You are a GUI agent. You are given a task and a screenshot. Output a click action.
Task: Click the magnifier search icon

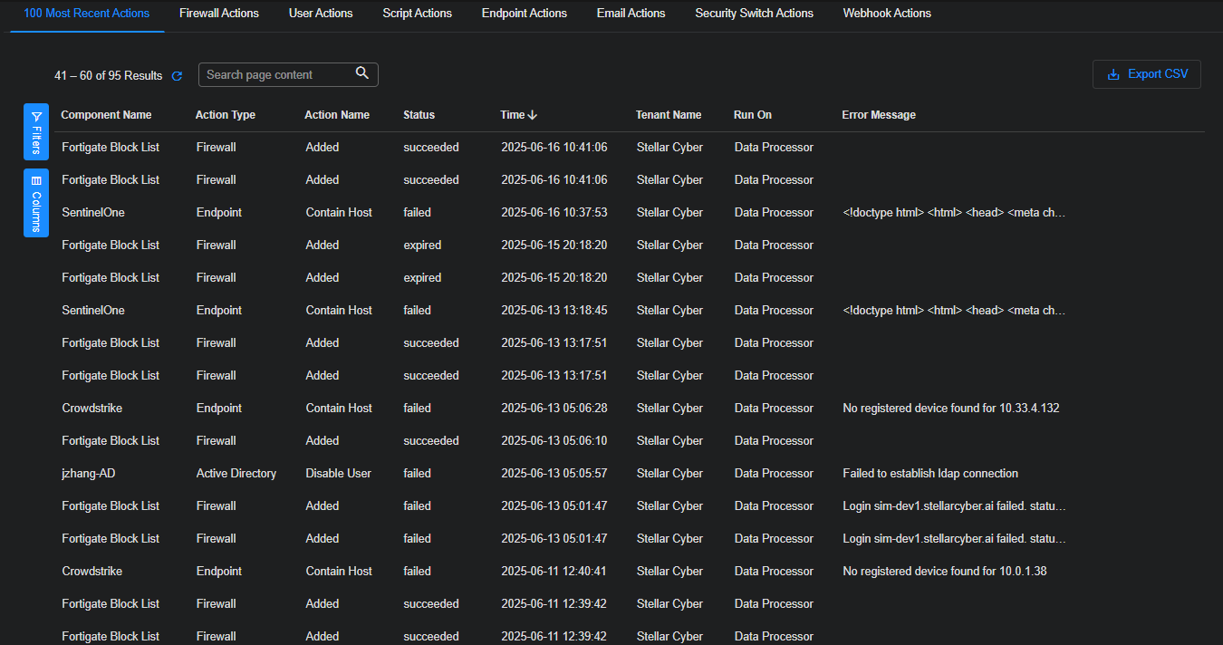(x=362, y=74)
